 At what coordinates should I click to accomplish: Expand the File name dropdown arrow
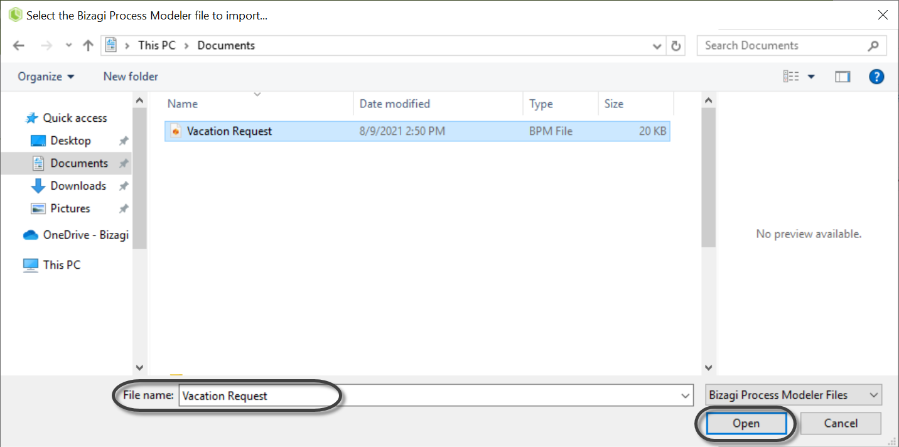[x=686, y=396]
